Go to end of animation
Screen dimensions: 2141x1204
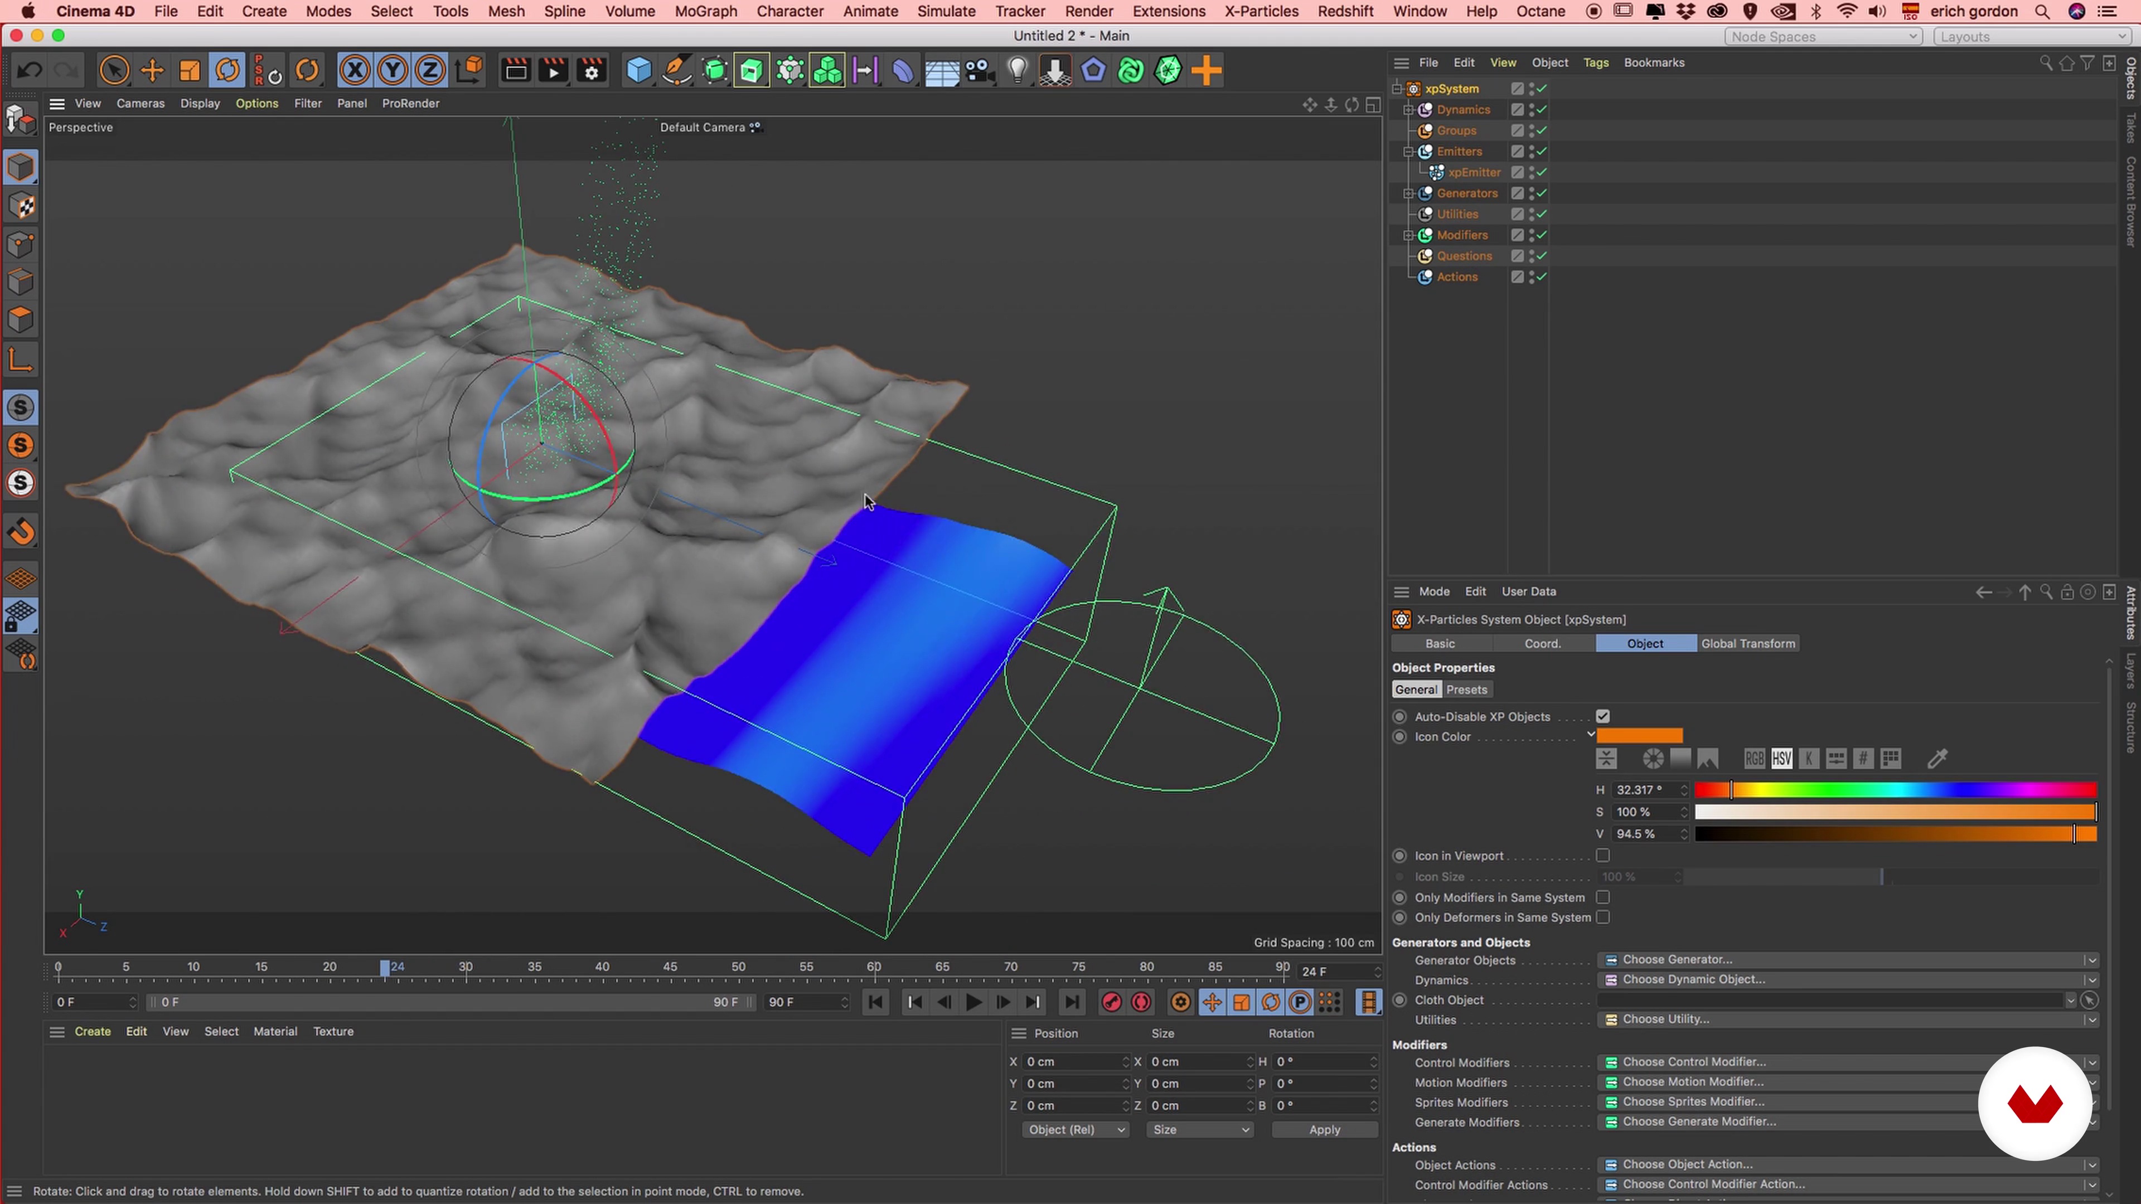(x=1072, y=1002)
